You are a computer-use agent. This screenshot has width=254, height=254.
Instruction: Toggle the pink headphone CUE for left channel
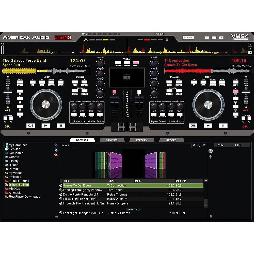[x=114, y=92]
